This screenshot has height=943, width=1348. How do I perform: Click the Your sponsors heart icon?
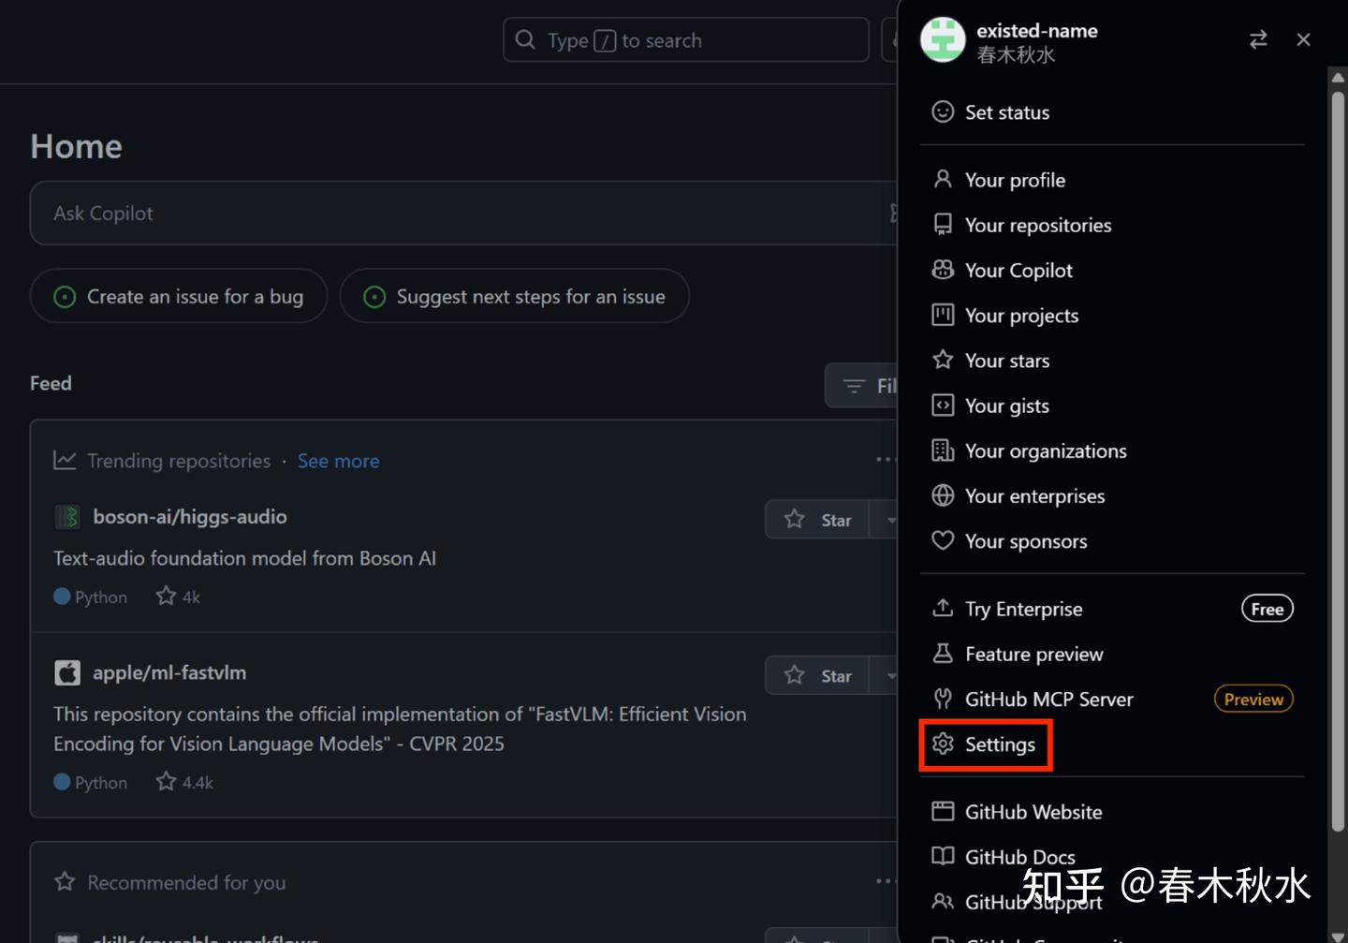pyautogui.click(x=943, y=540)
